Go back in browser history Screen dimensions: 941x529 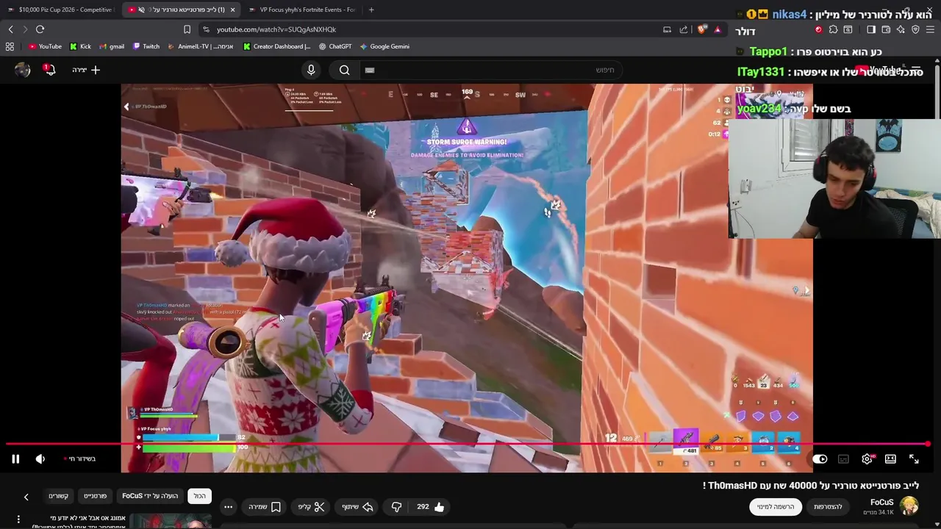tap(10, 29)
